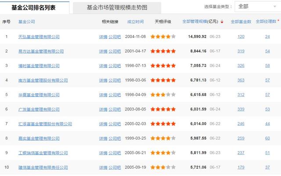Click management scale 14,590.92 value
This screenshot has width=281, height=176.
[x=197, y=37]
